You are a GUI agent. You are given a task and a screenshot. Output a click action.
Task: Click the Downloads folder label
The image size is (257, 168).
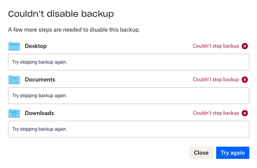pos(39,113)
